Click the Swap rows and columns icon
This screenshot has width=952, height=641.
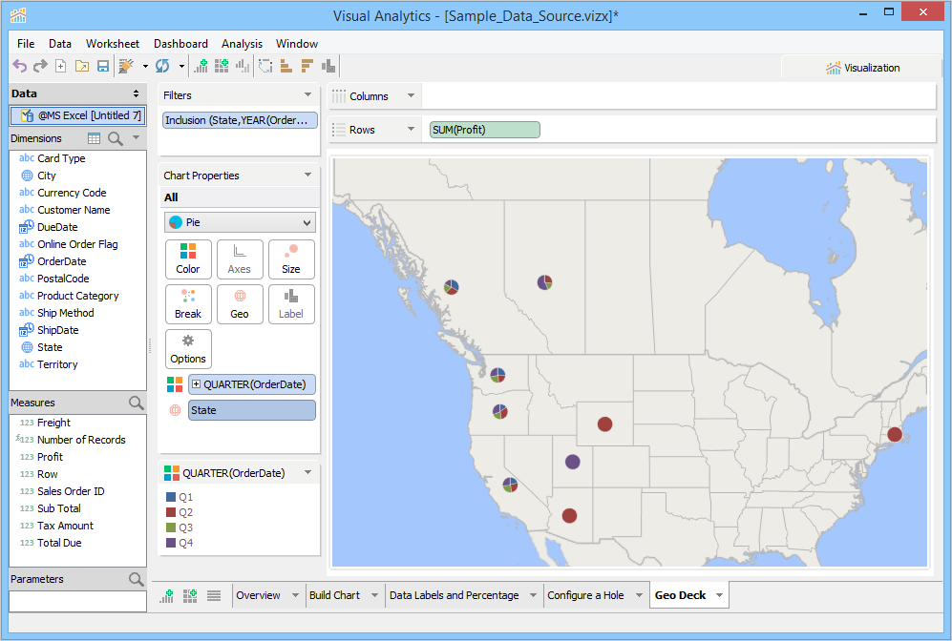click(264, 66)
